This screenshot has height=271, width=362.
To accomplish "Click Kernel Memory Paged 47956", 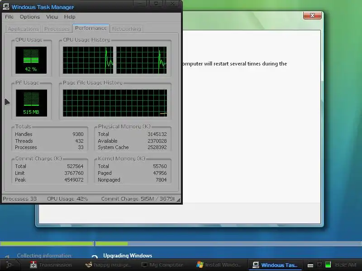I will (x=160, y=173).
